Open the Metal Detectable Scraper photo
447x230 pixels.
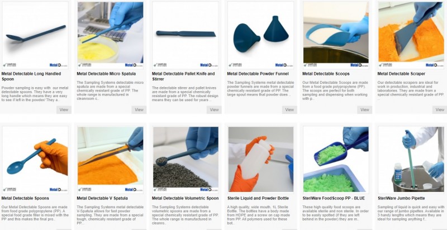411,35
